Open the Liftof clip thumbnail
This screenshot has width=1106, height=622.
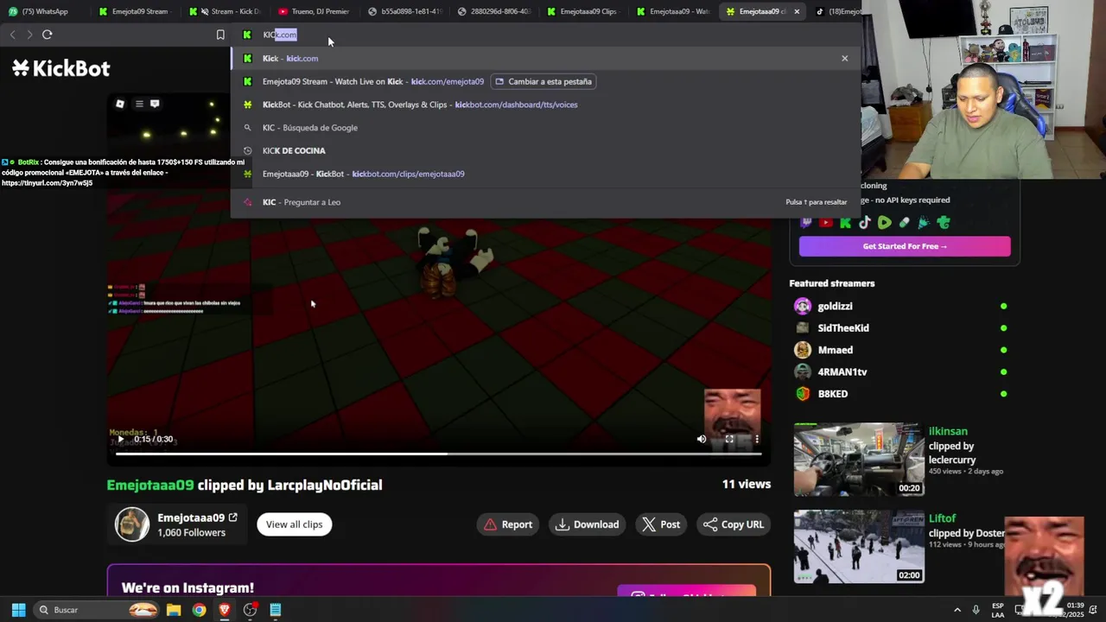coord(859,546)
